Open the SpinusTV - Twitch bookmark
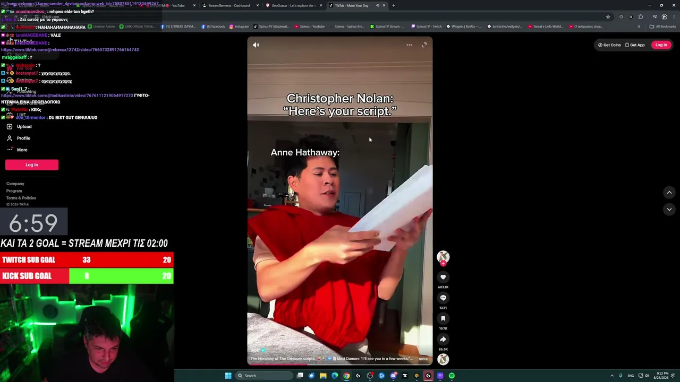680x382 pixels. (x=426, y=27)
